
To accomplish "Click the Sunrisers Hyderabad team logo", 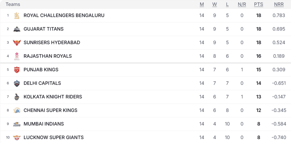I will (17, 43).
